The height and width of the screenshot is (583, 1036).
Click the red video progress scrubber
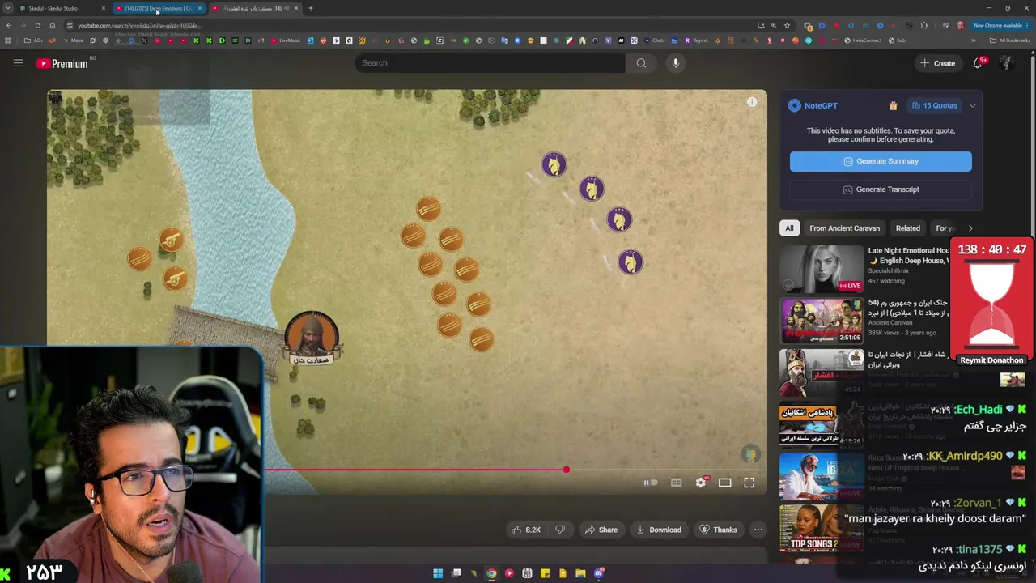(567, 470)
